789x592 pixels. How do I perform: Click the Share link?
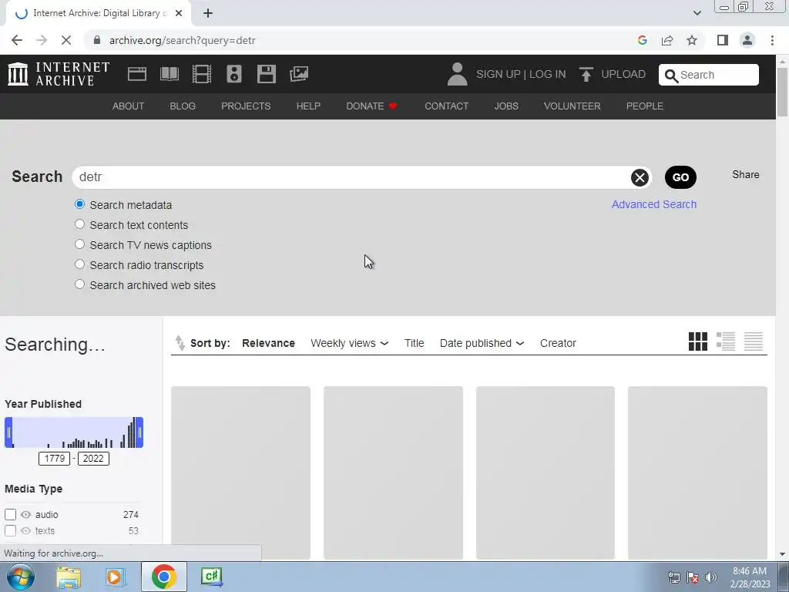click(746, 175)
